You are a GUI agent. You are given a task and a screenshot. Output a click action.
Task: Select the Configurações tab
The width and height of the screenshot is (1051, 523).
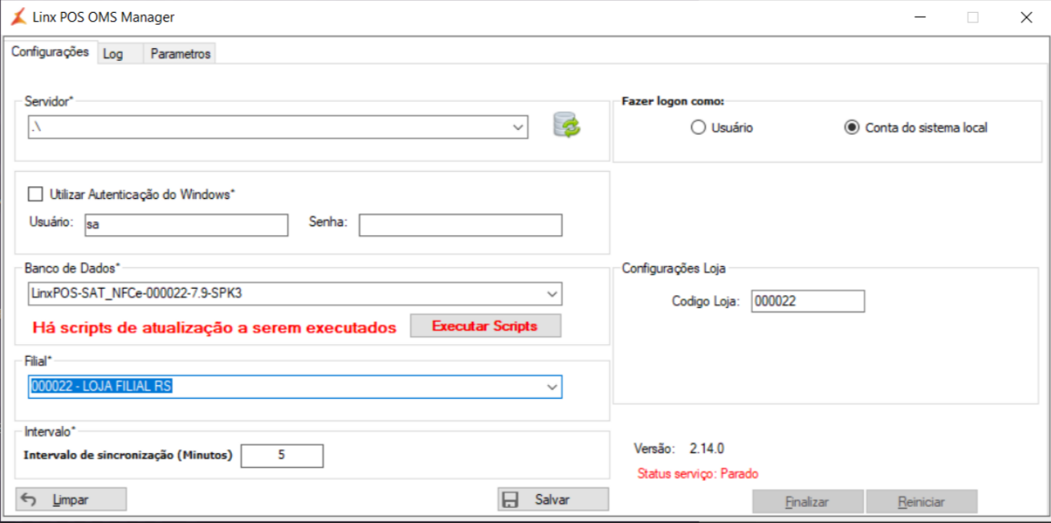(x=51, y=51)
